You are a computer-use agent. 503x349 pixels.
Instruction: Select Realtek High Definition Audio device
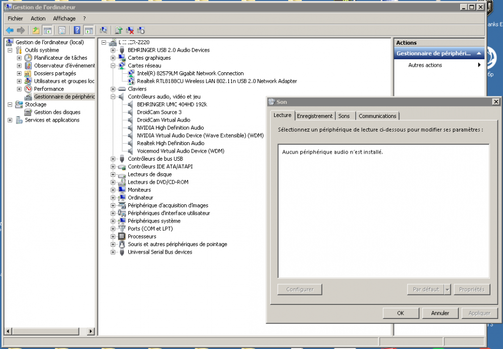[171, 143]
